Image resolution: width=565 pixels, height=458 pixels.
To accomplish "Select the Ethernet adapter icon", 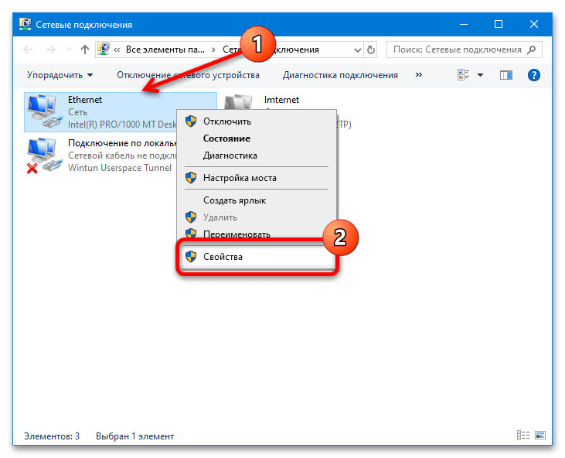I will [44, 112].
